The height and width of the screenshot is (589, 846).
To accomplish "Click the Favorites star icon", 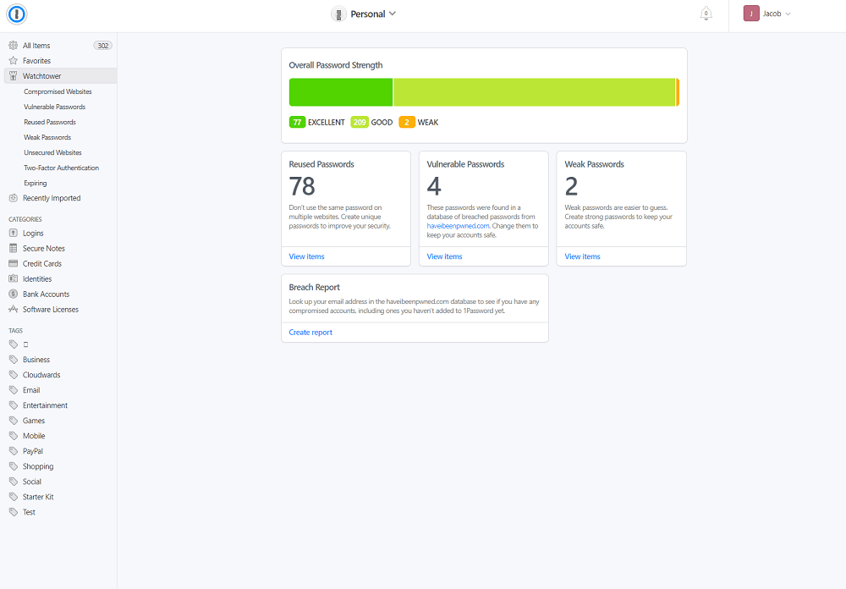I will click(x=14, y=60).
